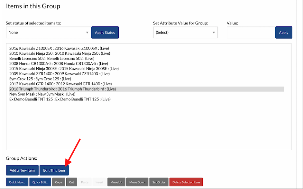Open Quick New... dialog

tap(17, 182)
